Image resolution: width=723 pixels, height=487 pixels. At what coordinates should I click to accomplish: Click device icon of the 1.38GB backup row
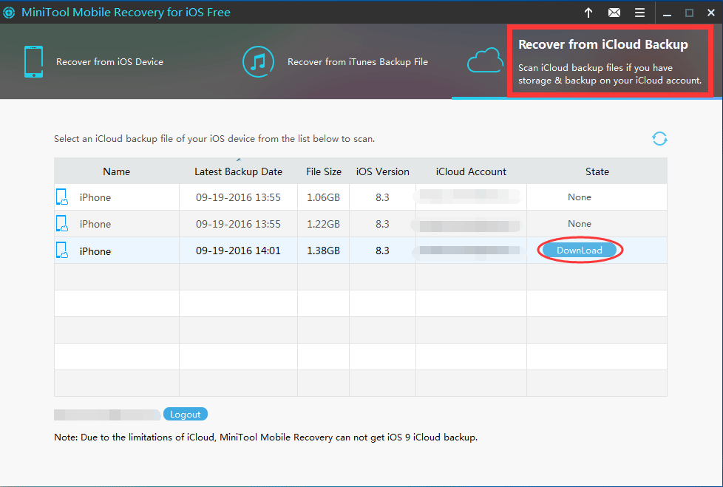62,251
